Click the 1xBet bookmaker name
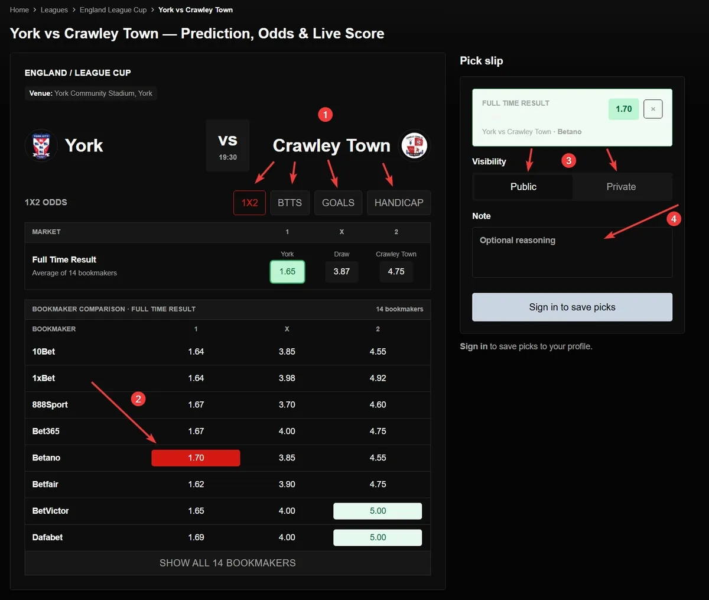Image resolution: width=709 pixels, height=600 pixels. click(x=44, y=378)
